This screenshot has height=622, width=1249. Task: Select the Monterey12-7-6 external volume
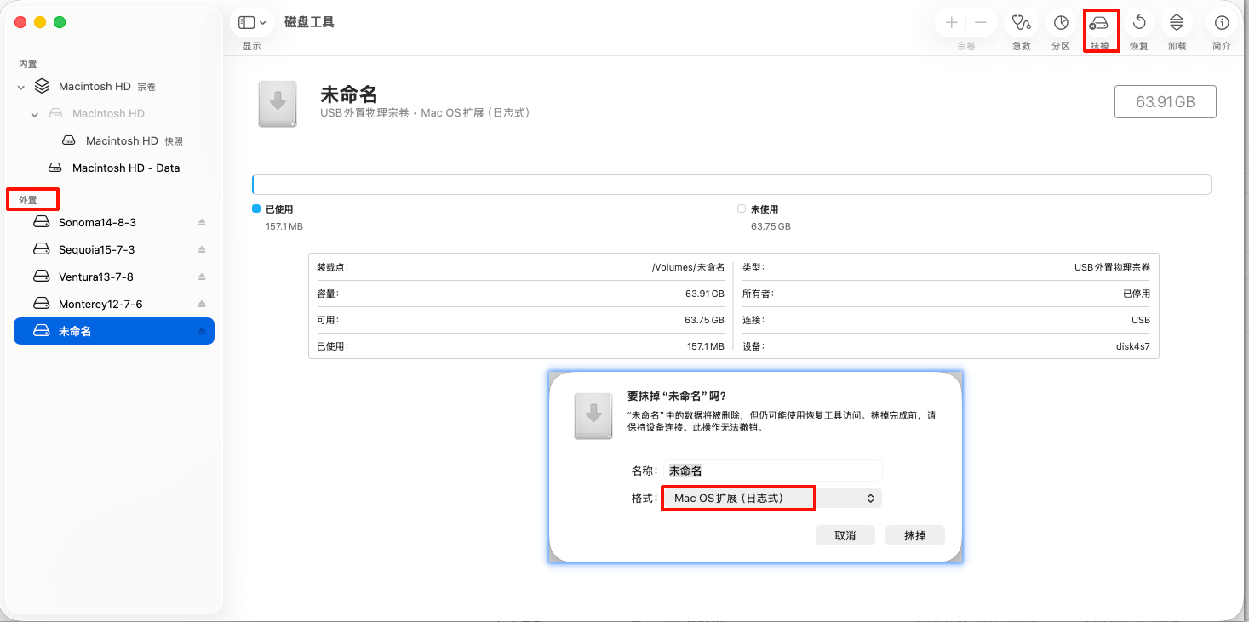(x=114, y=305)
